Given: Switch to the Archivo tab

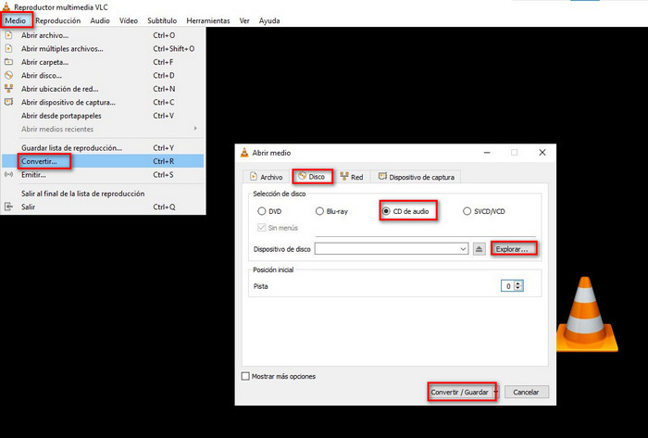Looking at the screenshot, I should tap(267, 177).
